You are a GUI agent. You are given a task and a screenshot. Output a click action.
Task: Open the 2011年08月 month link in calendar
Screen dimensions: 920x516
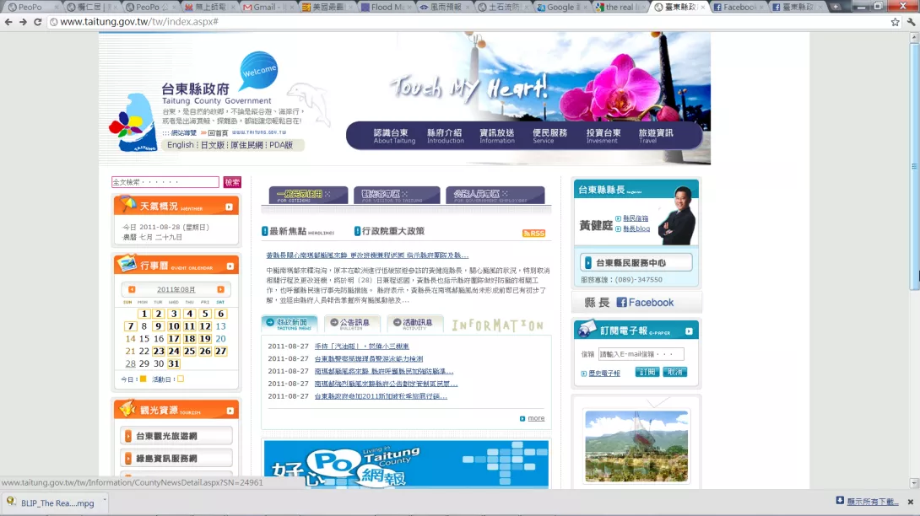(176, 290)
